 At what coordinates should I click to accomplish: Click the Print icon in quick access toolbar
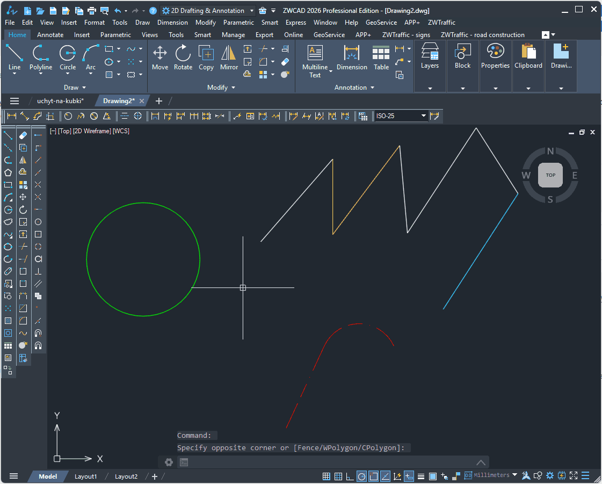click(91, 11)
